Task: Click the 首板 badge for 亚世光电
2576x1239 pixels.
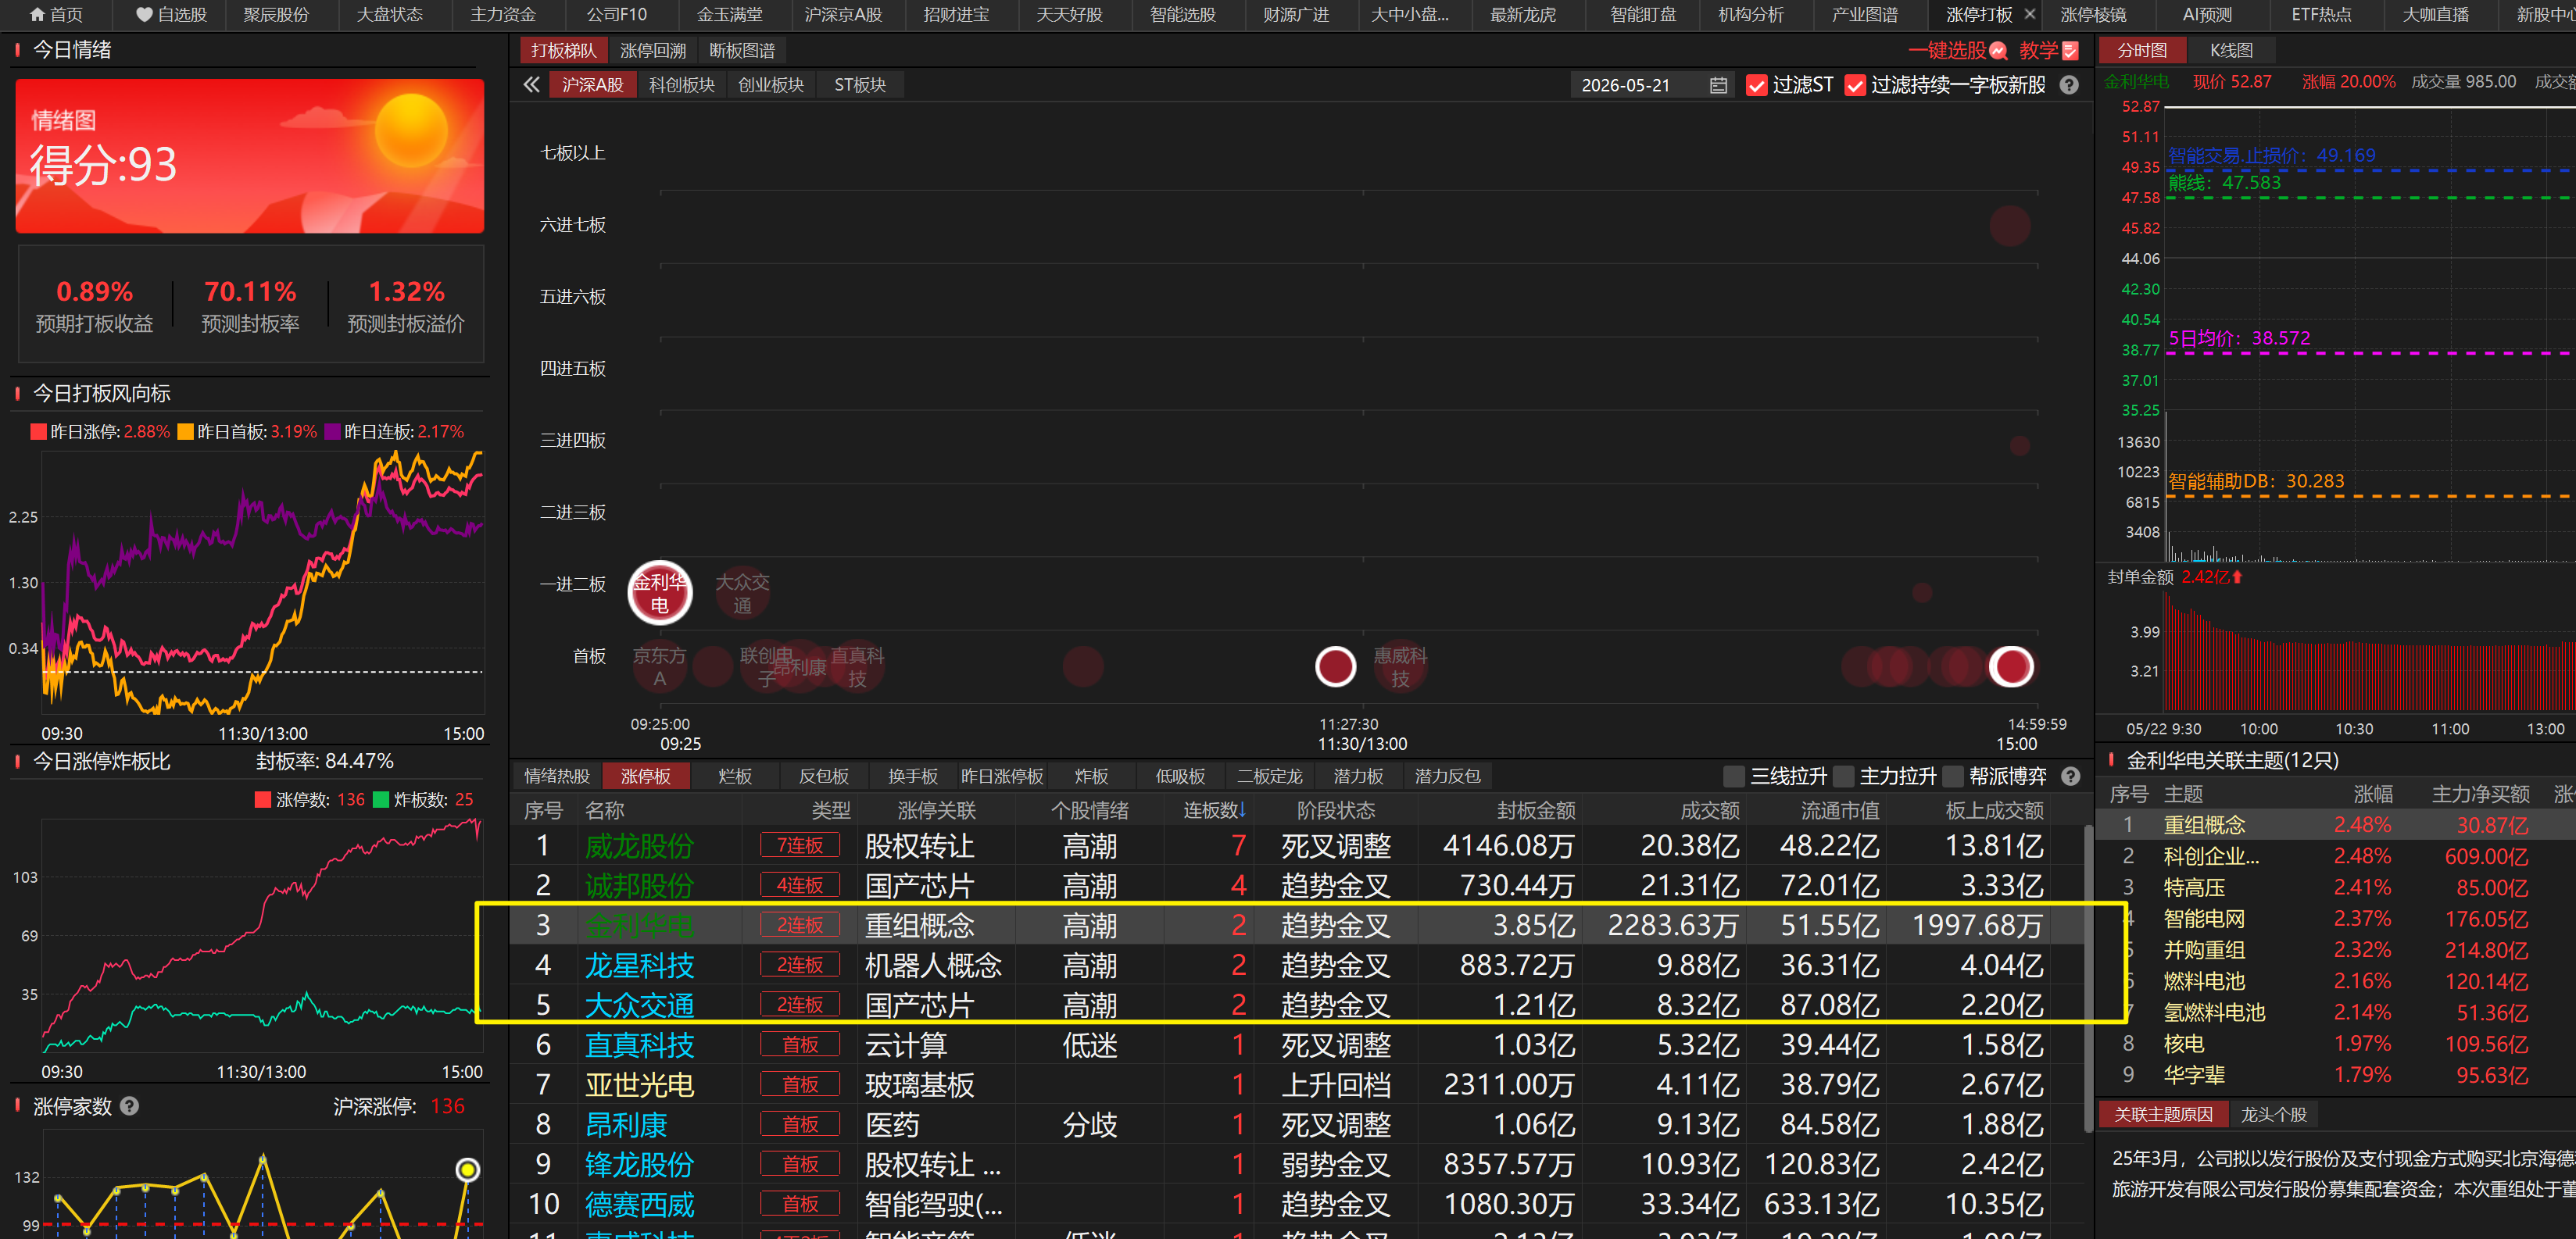Action: pyautogui.click(x=799, y=1085)
